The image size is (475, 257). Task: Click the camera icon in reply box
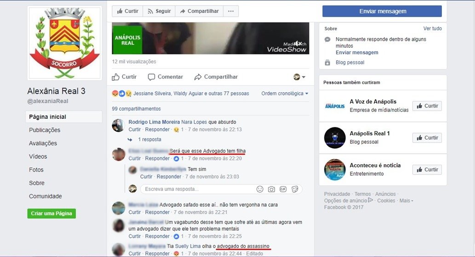pos(271,189)
